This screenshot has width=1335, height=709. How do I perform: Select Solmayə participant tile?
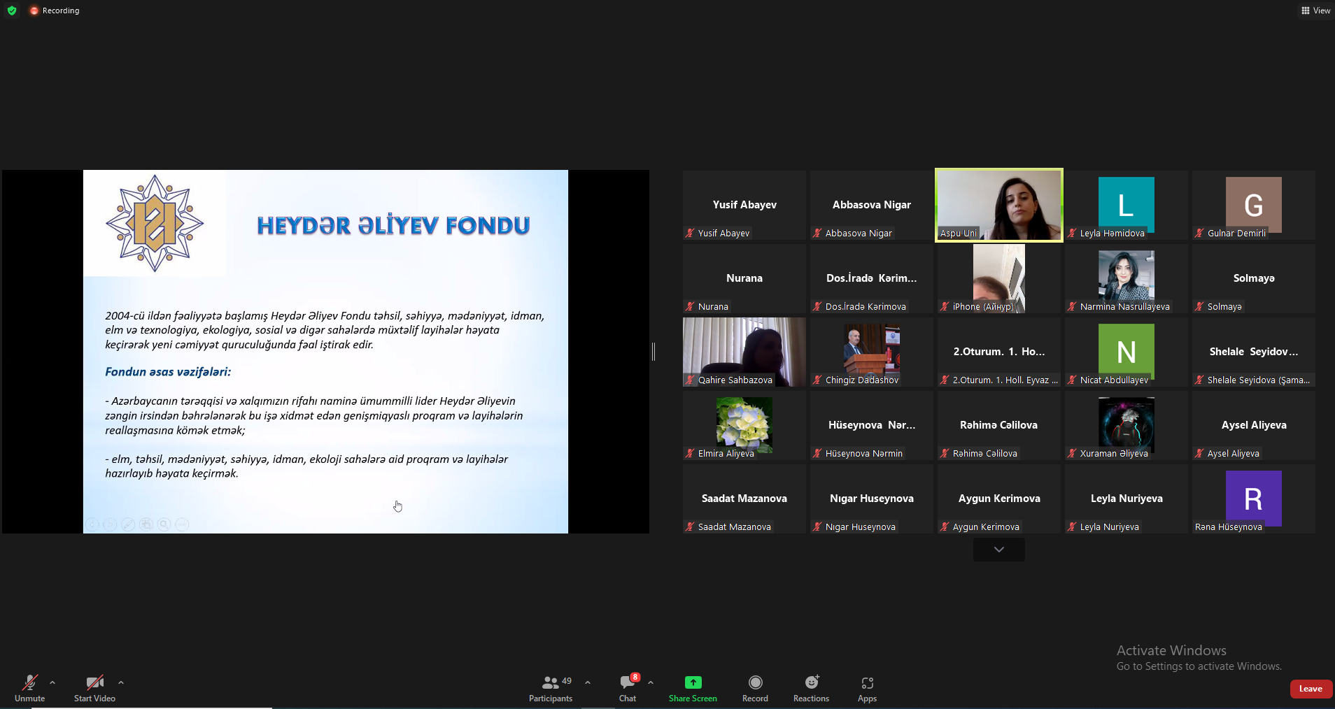1253,278
